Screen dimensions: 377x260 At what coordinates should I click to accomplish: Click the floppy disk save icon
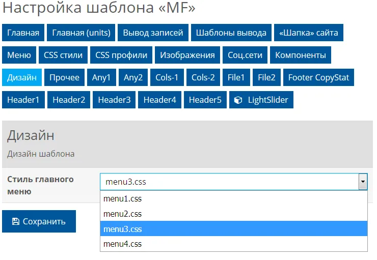coord(15,221)
